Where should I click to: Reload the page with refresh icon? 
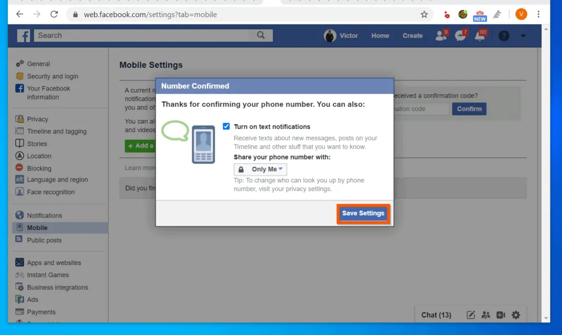(x=54, y=14)
